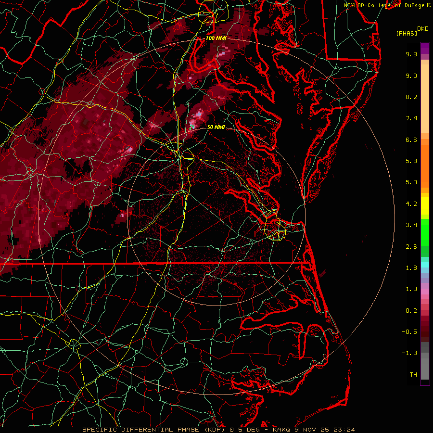Click the 9.8 value on the color scale
Viewport: 433px width, 433px height.
[x=411, y=54]
